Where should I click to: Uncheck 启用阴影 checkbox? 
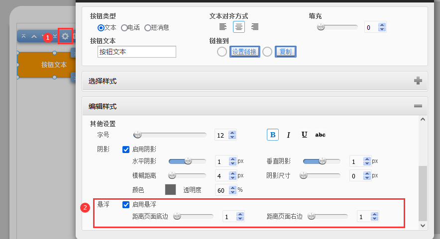point(126,149)
